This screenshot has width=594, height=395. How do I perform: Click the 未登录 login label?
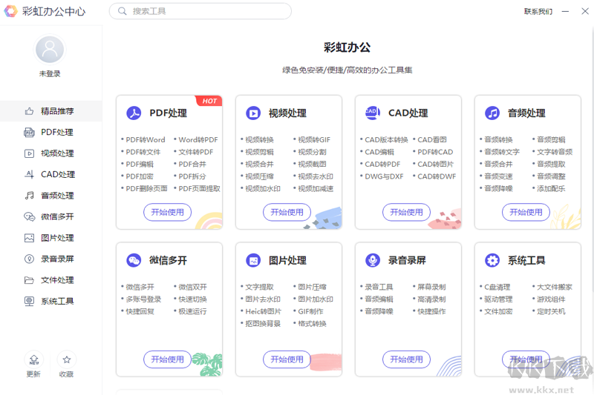pos(50,73)
